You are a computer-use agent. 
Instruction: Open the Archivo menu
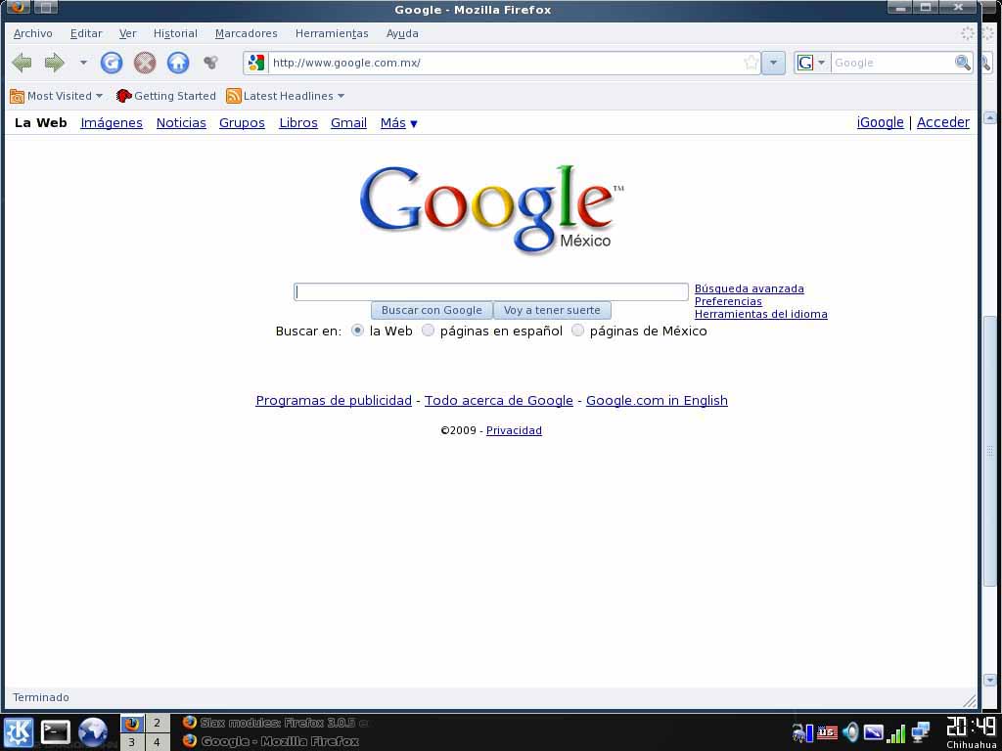32,34
